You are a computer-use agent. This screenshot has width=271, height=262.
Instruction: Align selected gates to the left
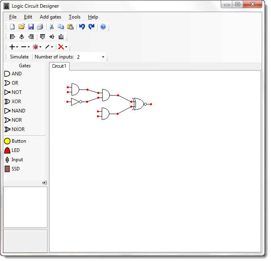coord(12,37)
